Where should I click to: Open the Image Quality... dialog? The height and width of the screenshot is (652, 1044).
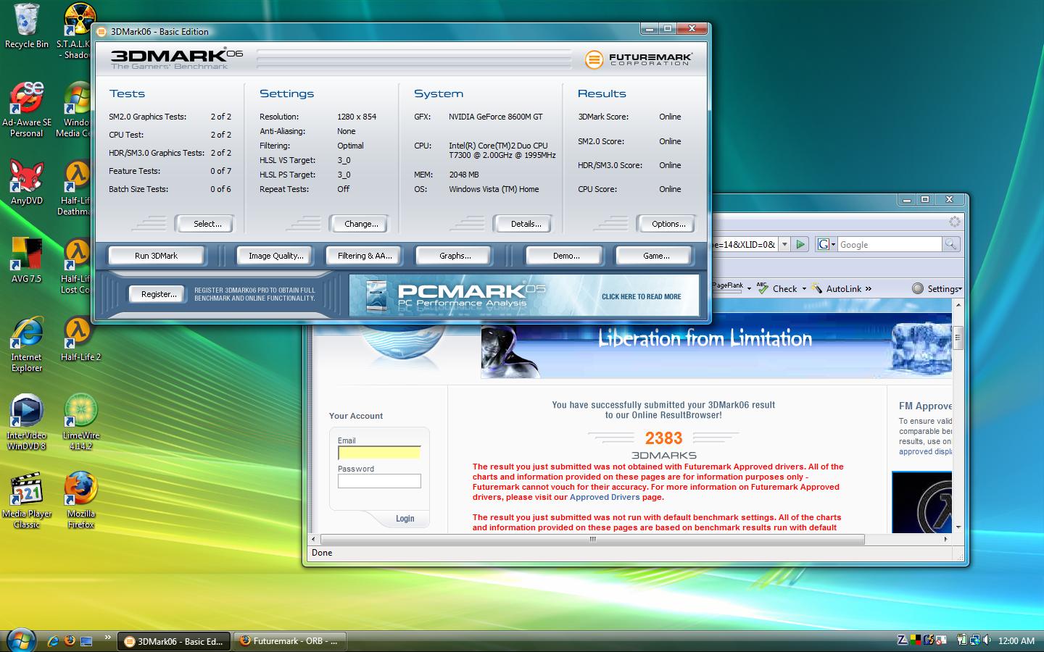coord(275,256)
